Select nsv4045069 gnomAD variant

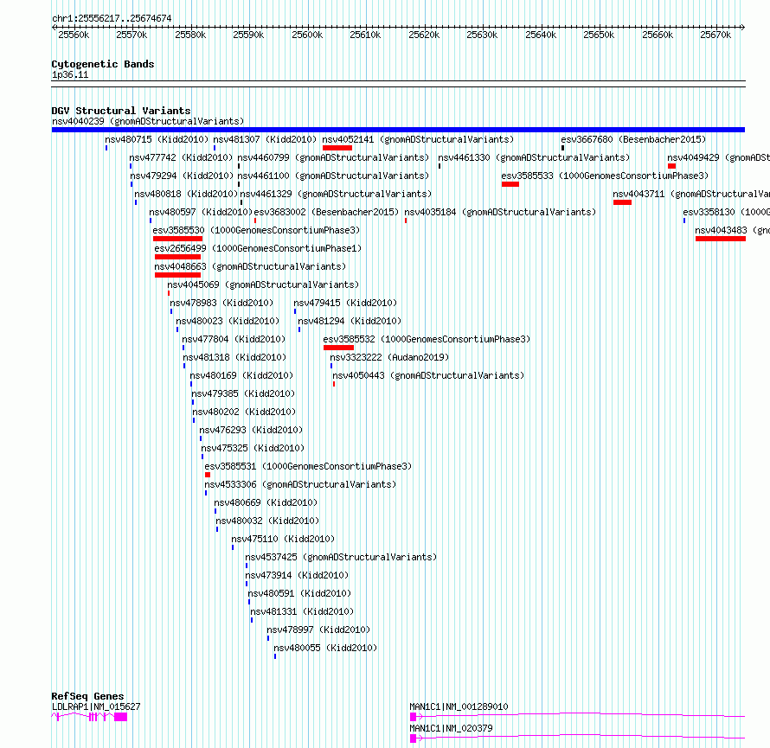point(263,284)
